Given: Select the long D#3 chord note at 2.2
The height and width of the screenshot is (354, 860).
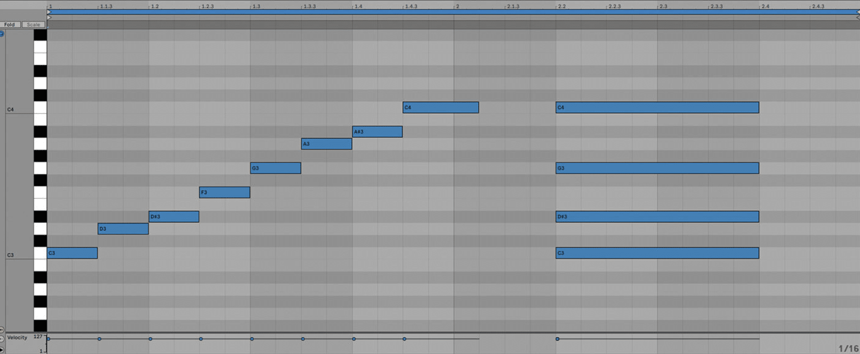Looking at the screenshot, I should [657, 217].
